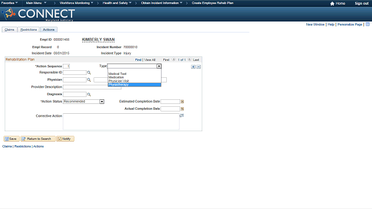Click the Sign out link
This screenshot has width=372, height=209.
pos(362,3)
